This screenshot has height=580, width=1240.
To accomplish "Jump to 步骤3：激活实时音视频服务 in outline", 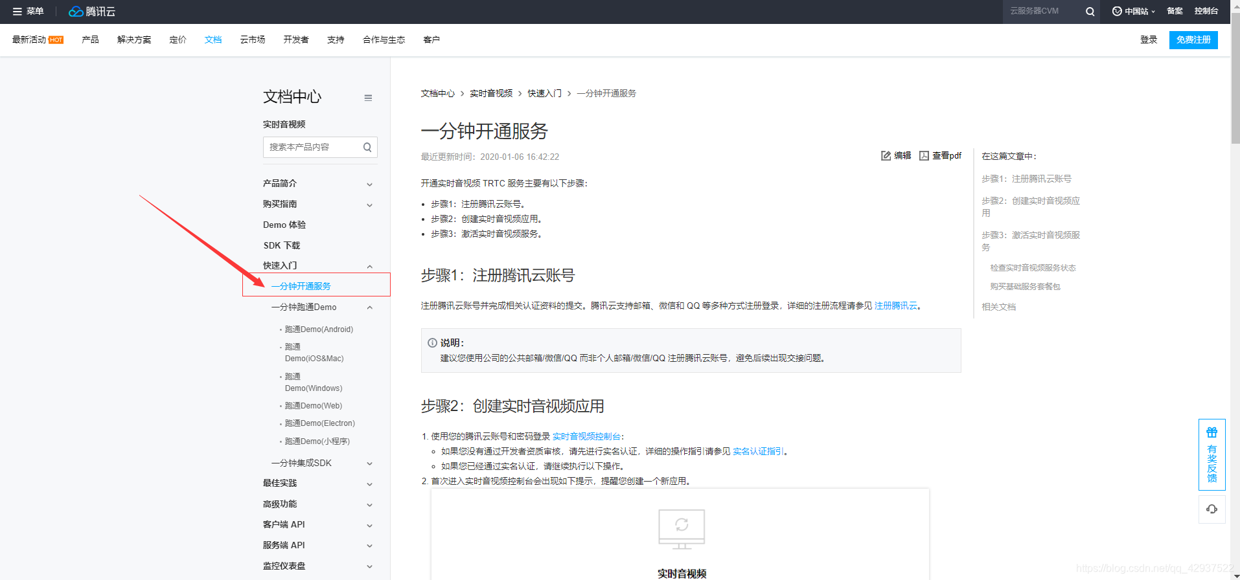I will (x=1031, y=241).
